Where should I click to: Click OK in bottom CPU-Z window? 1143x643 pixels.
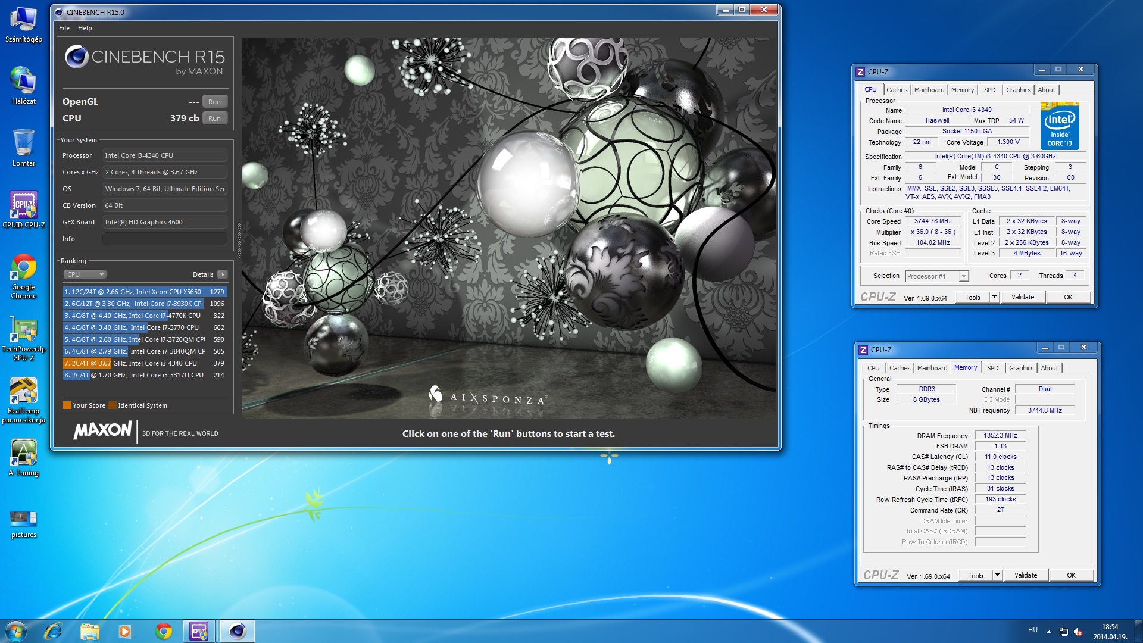(x=1071, y=575)
